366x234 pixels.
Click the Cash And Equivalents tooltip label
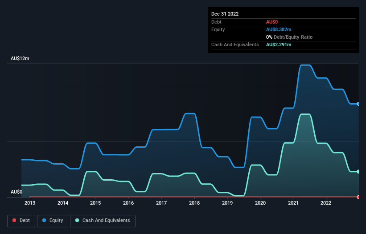point(235,44)
